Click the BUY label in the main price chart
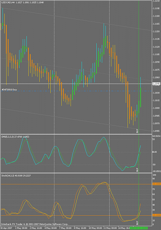Viewport: 161px width, 230px height. click(x=137, y=131)
